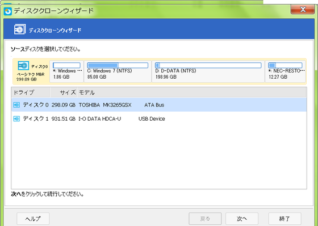Click the app icon in title bar

pos(8,11)
